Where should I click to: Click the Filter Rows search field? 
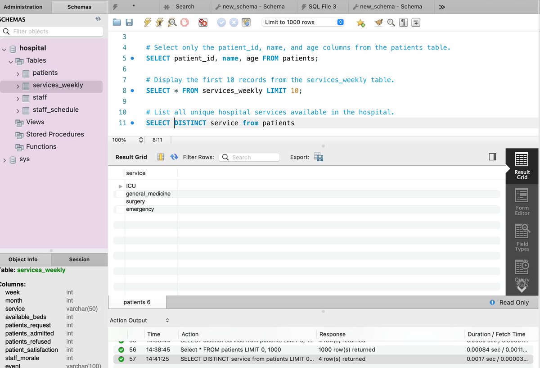[x=249, y=157]
